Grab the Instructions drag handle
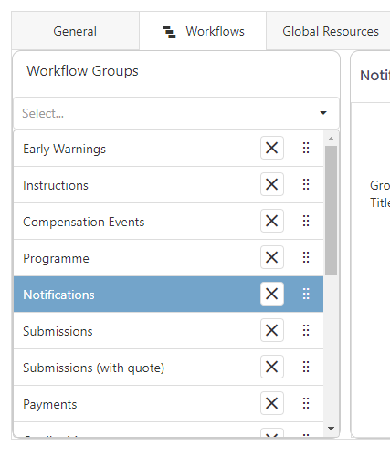 [306, 184]
